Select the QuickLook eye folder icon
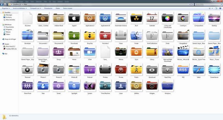 point(152,69)
